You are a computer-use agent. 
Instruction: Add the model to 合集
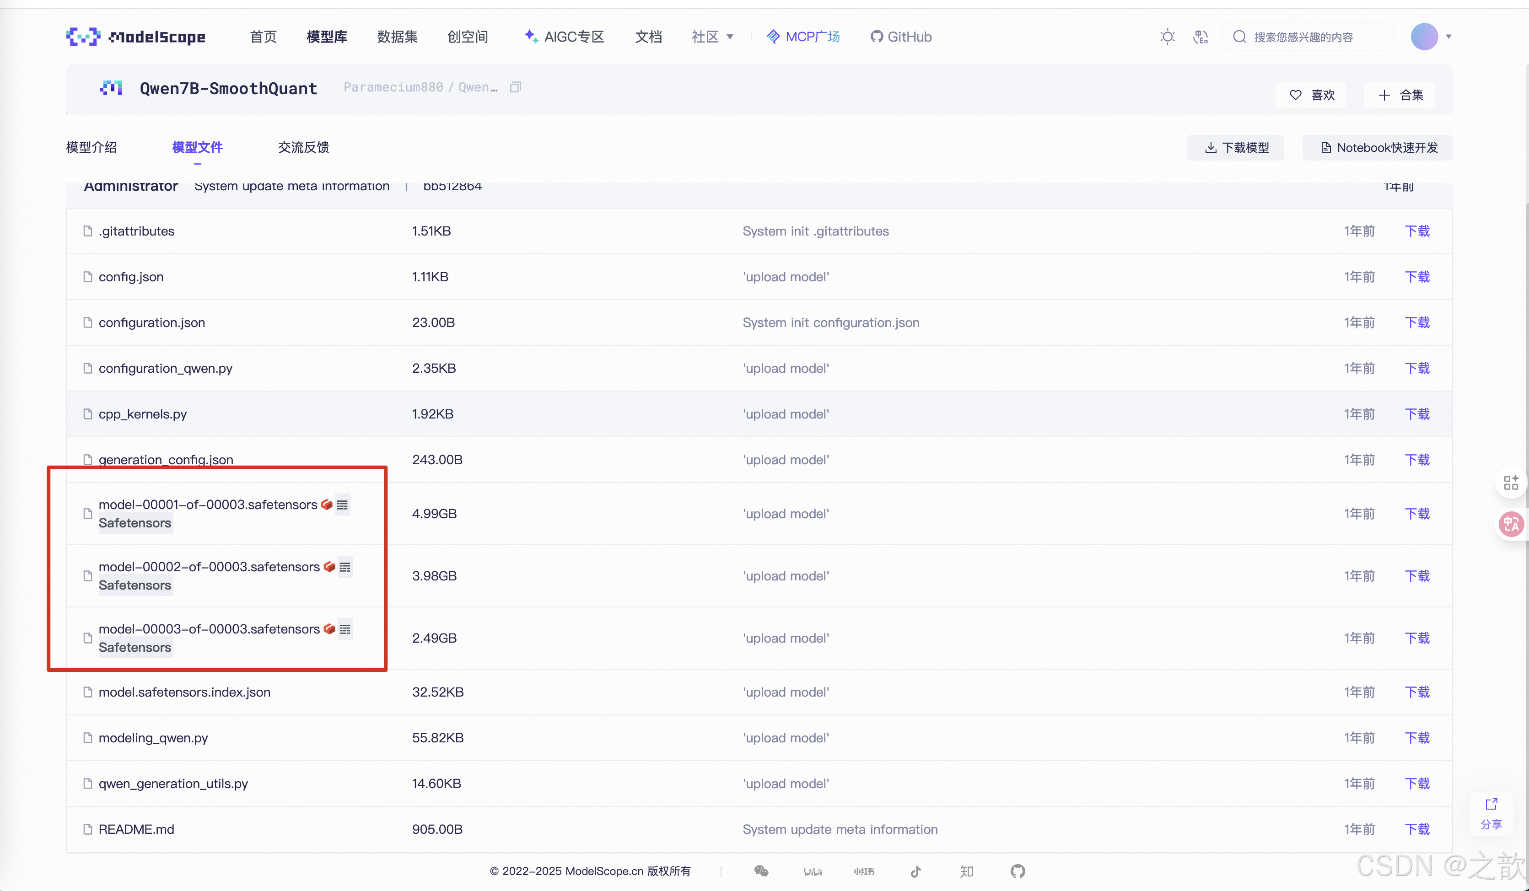1399,95
